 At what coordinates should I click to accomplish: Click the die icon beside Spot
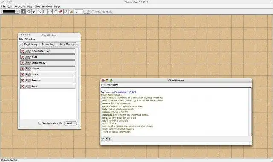(29, 87)
